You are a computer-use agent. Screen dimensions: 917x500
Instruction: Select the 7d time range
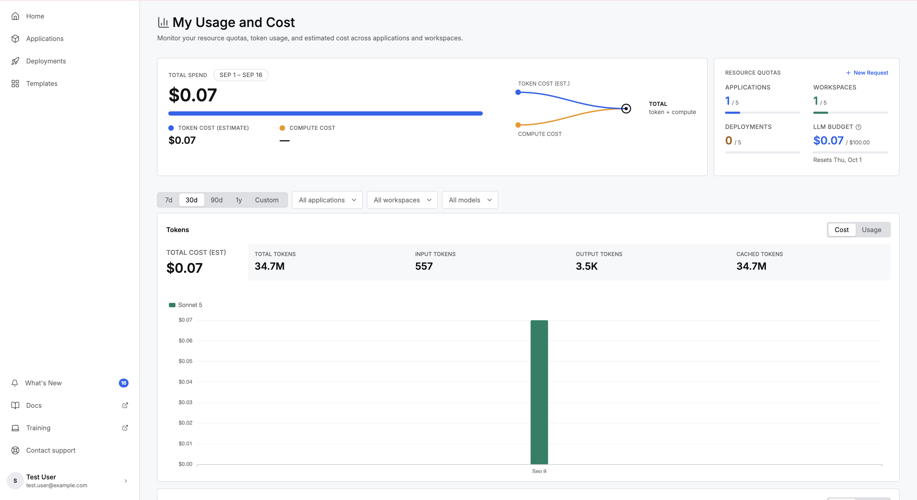[168, 200]
